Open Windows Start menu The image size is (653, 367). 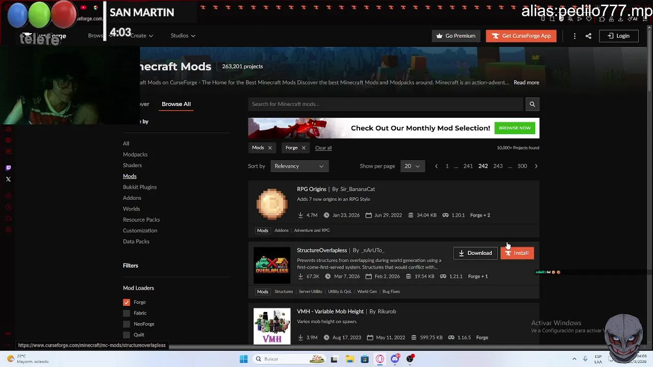click(x=243, y=359)
